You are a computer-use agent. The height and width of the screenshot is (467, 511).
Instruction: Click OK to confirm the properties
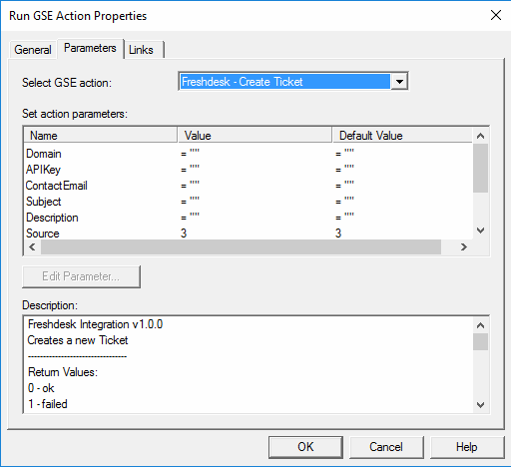(305, 447)
